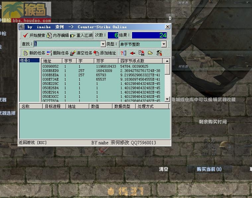Image resolution: width=252 pixels, height=198 pixels.
Task: Click the 双字 column header
Action: pos(106,61)
